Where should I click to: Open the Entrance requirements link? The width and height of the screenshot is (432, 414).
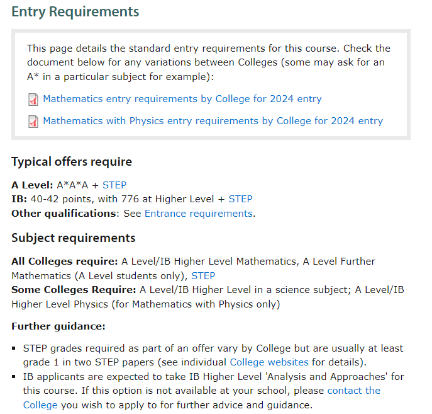coord(199,214)
